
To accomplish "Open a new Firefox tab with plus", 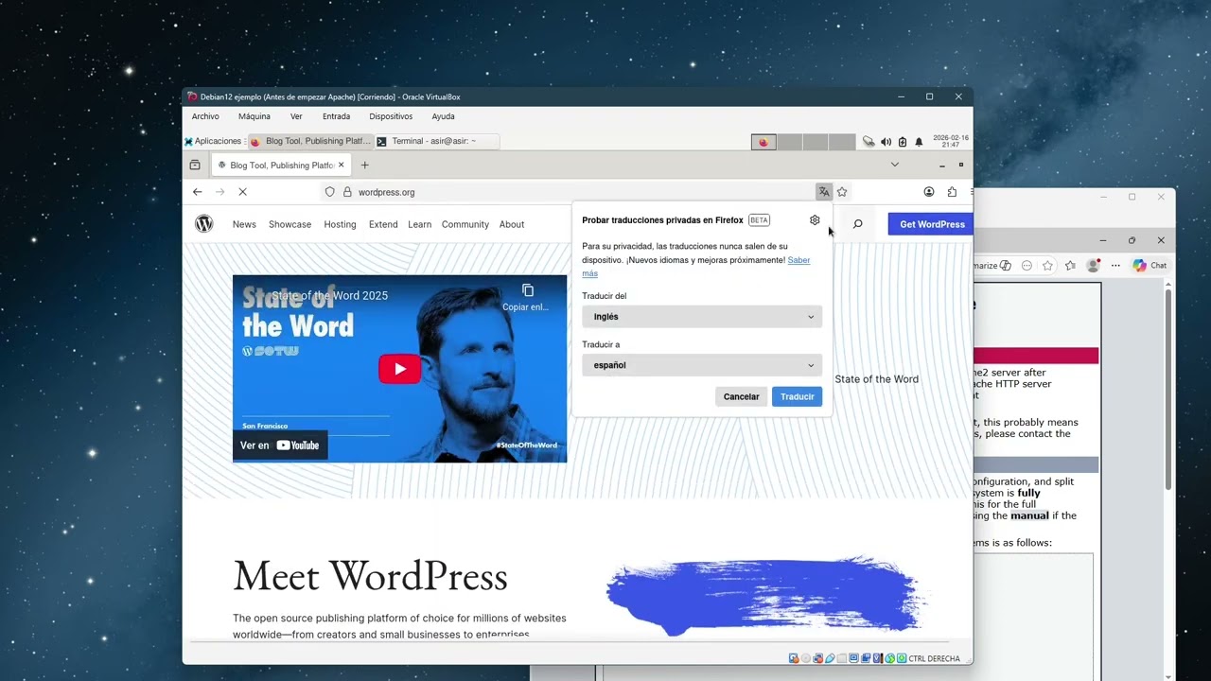I will pos(364,166).
